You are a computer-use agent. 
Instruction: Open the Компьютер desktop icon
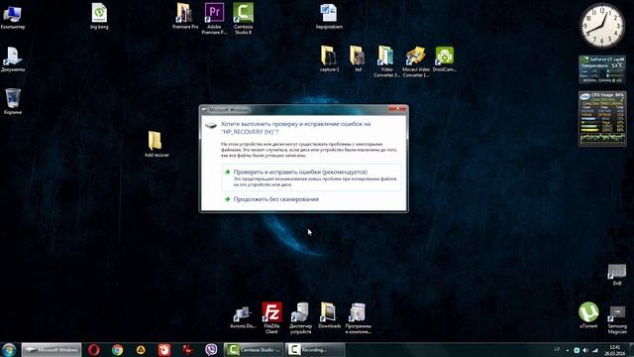point(13,17)
